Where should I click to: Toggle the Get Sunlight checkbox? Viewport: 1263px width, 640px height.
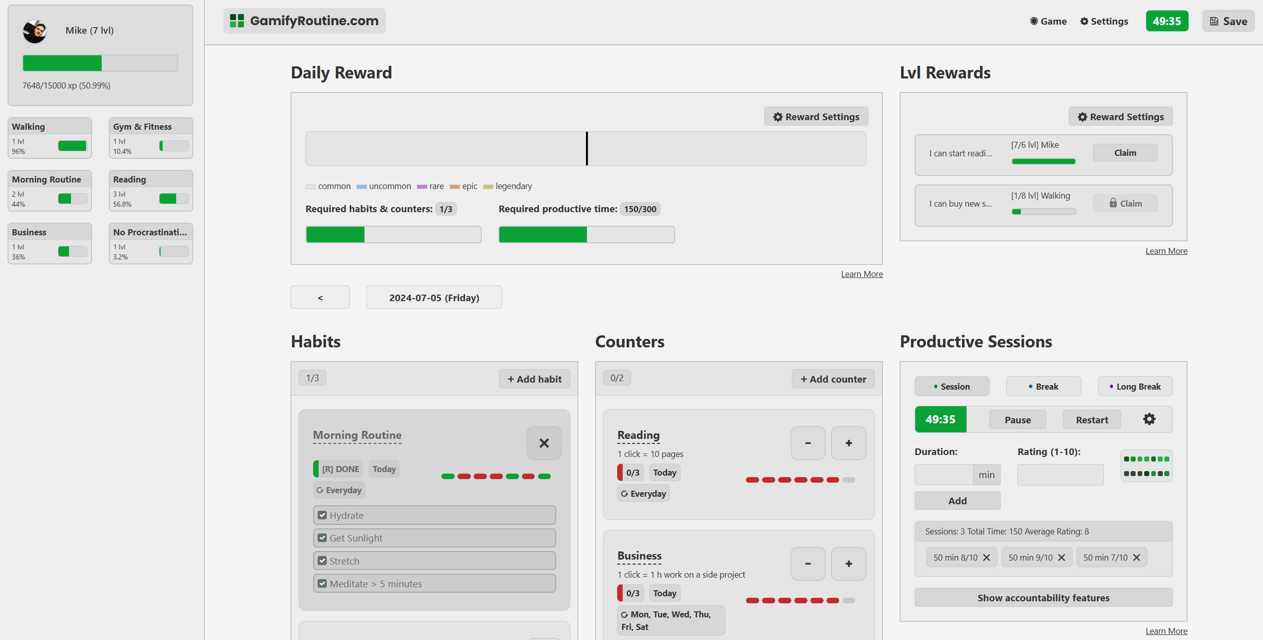(323, 538)
